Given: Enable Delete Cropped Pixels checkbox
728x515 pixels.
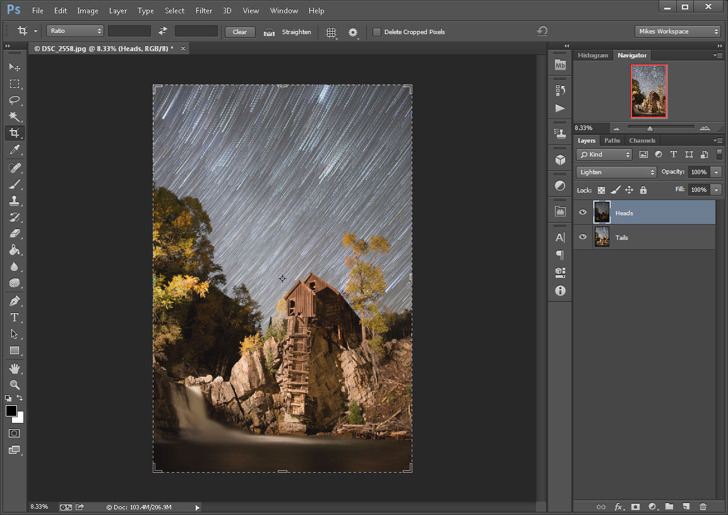Looking at the screenshot, I should (x=377, y=32).
